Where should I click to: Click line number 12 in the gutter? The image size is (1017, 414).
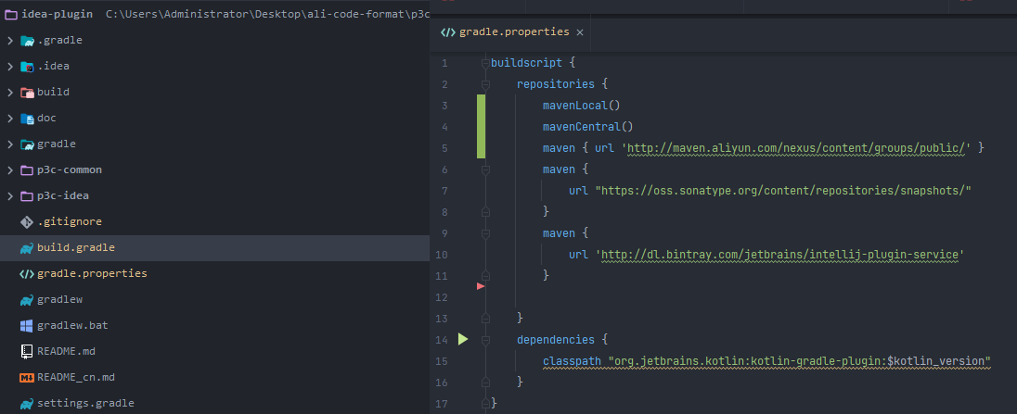[444, 297]
